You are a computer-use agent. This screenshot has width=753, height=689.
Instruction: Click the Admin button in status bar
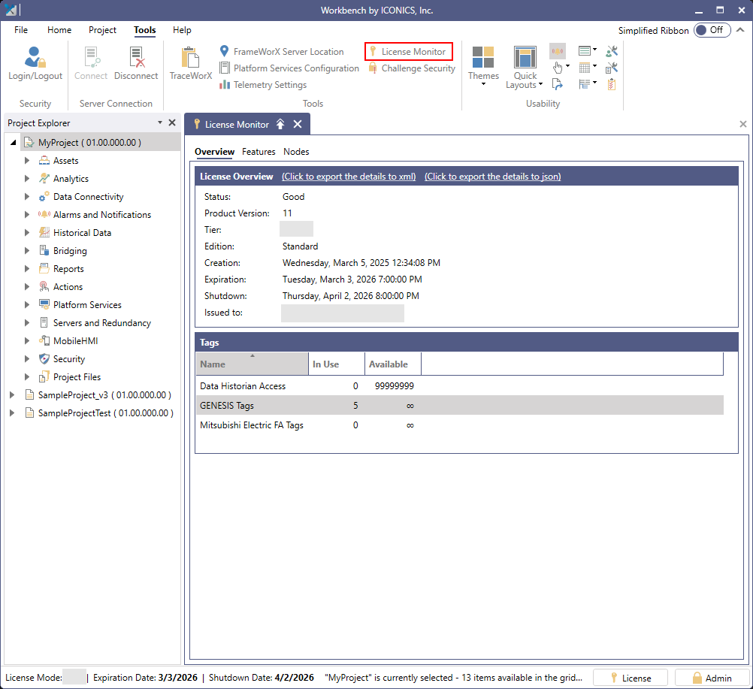711,678
